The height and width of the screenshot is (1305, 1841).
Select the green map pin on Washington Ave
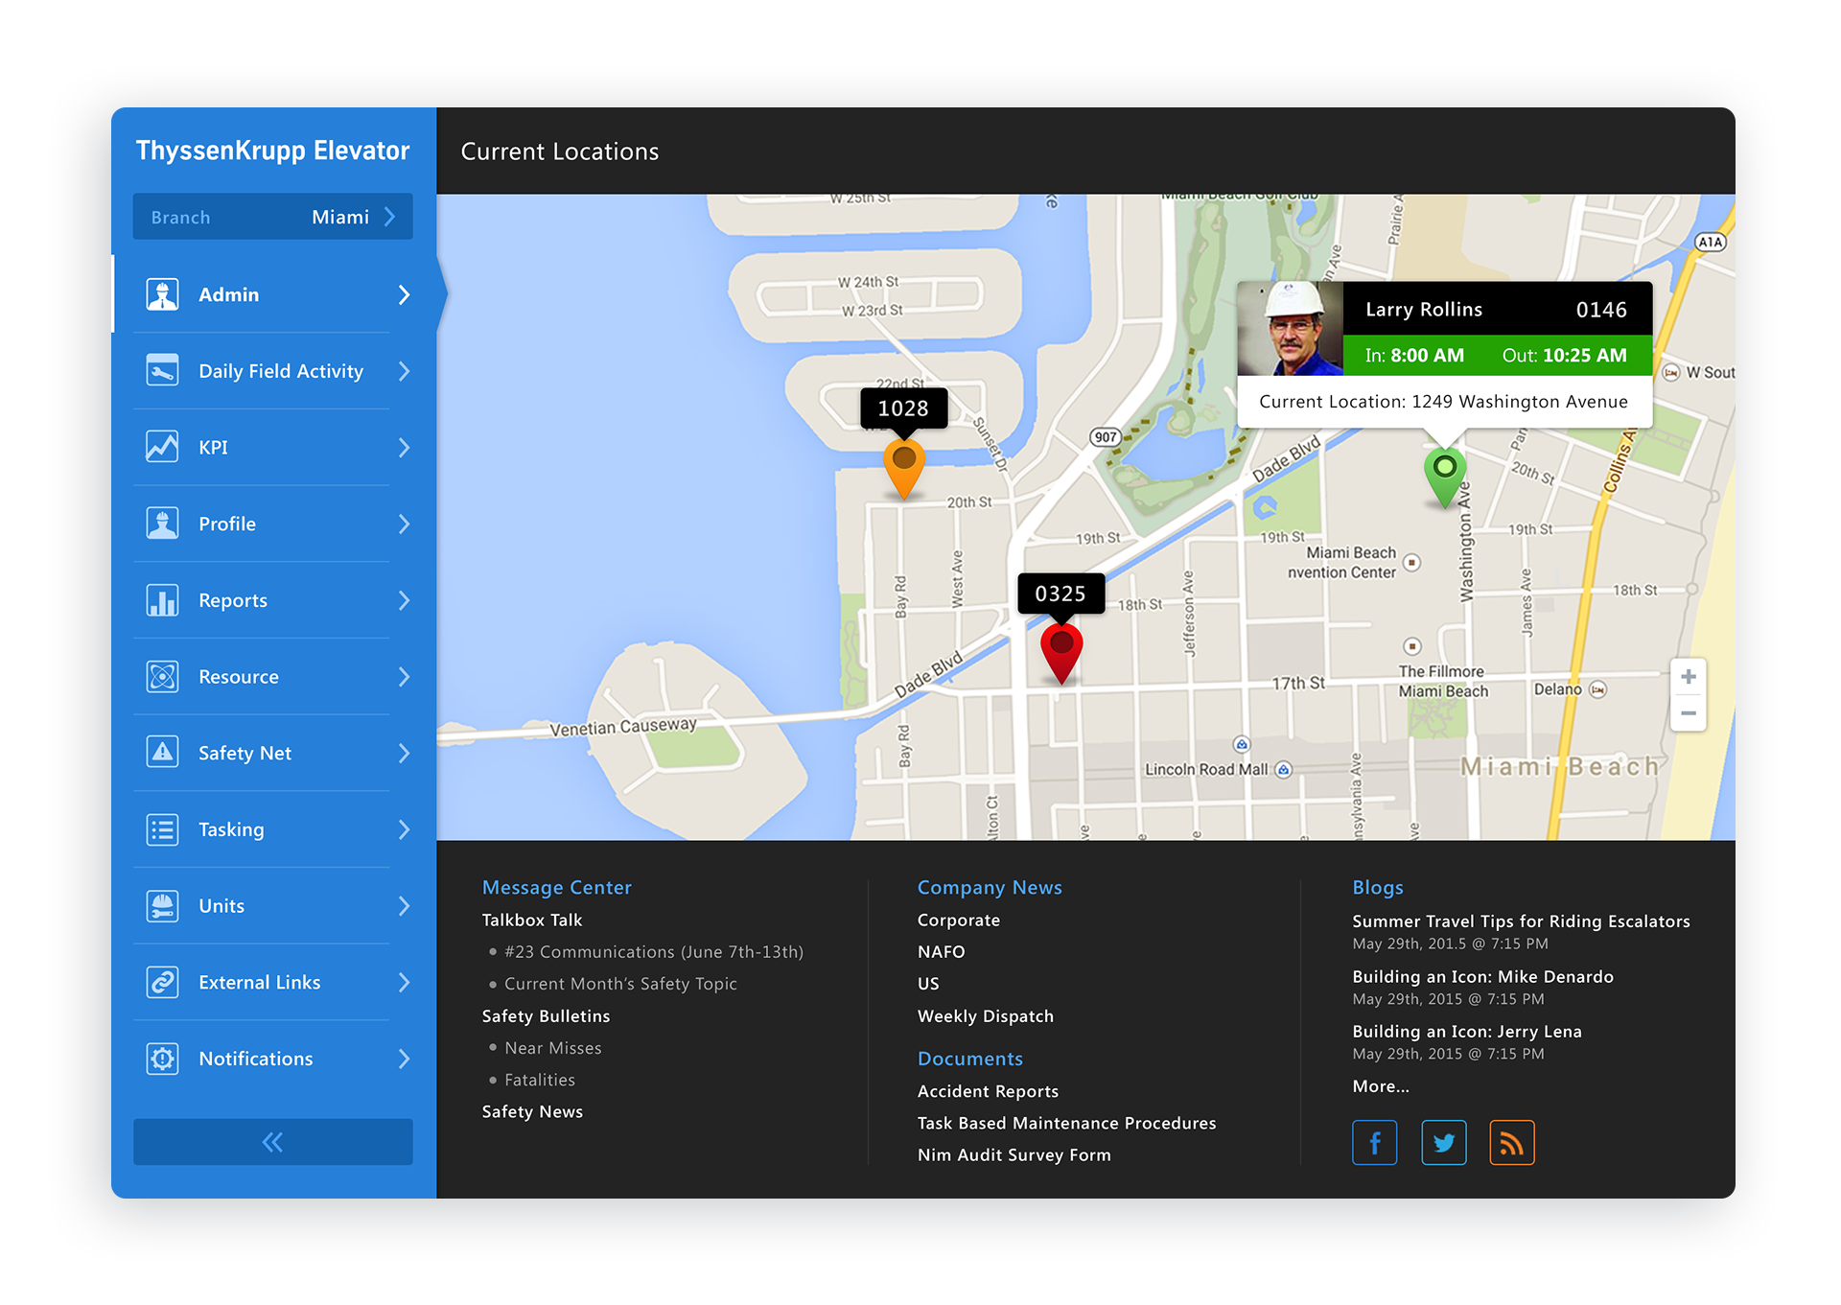(1445, 477)
